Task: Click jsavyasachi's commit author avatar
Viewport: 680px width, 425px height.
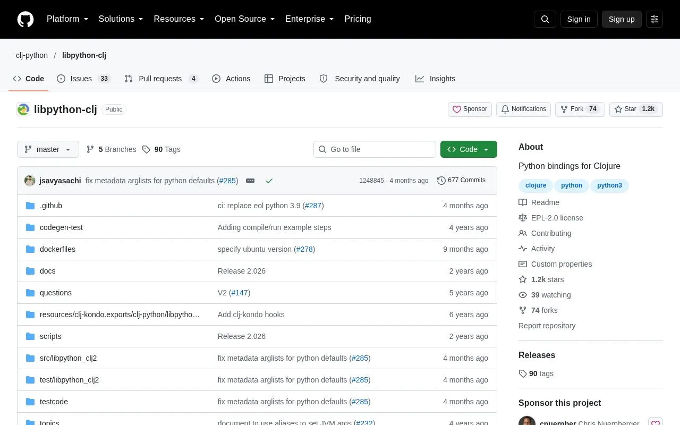Action: click(30, 181)
